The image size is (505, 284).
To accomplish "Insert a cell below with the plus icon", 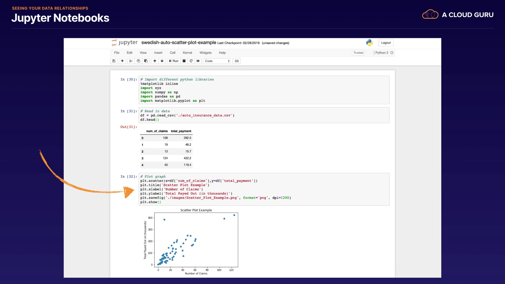I will pos(122,61).
